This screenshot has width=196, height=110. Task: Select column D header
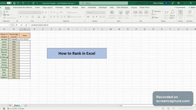coord(34,29)
